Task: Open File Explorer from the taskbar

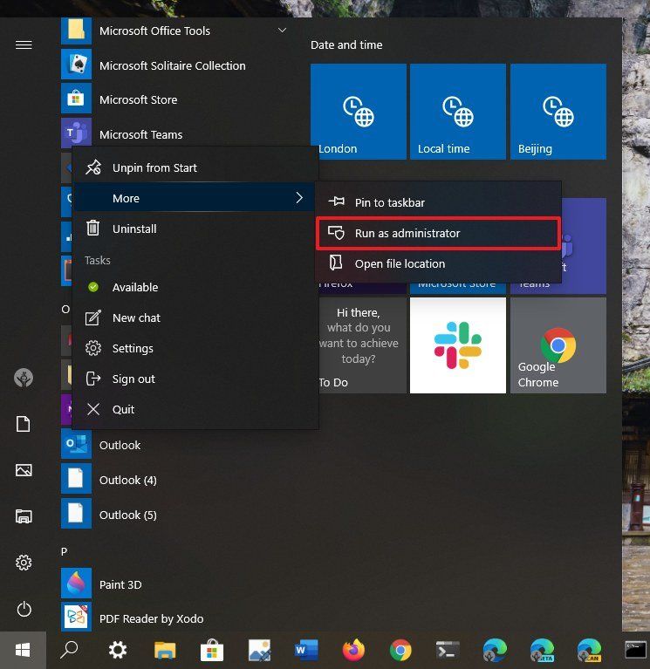Action: pos(165,650)
